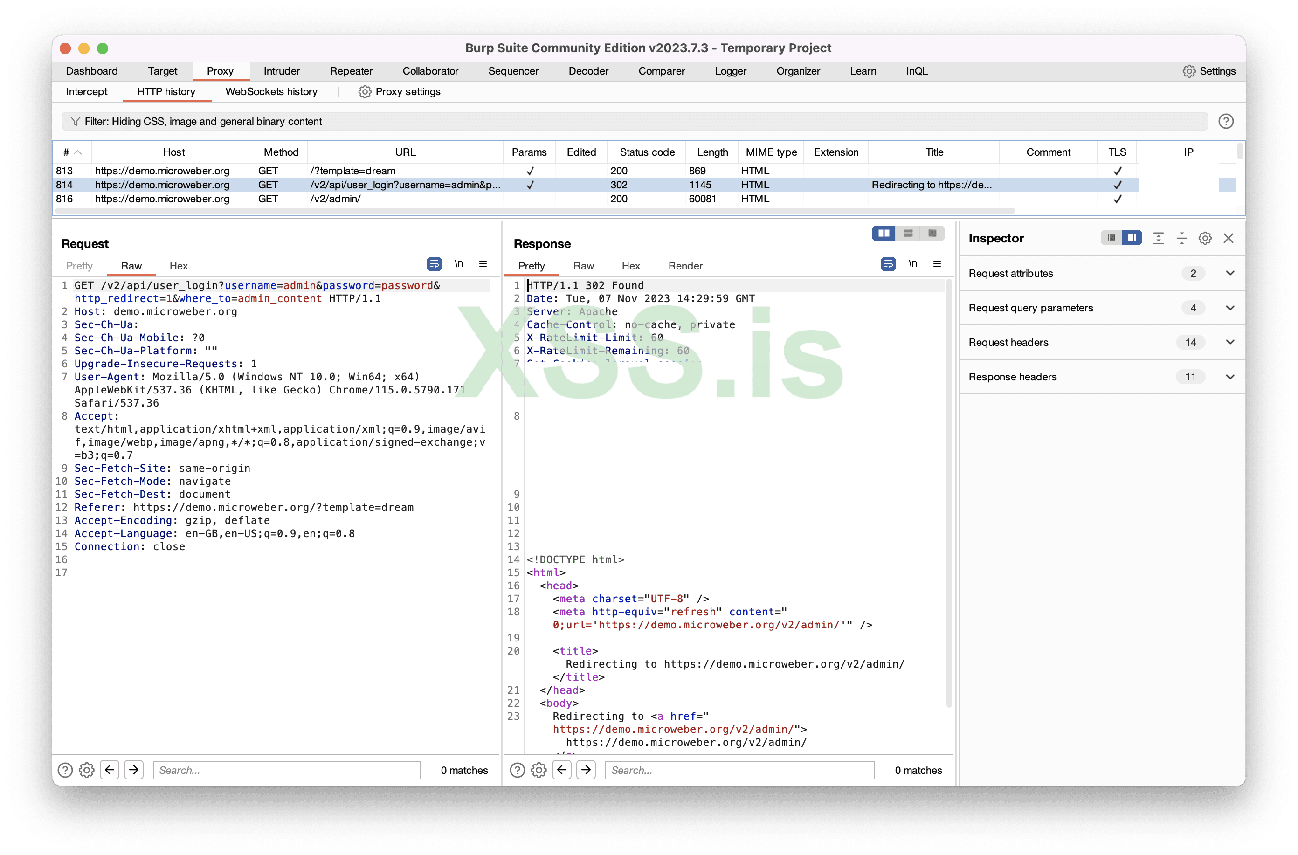
Task: Switch to side-by-side request/response layout
Action: pos(883,234)
